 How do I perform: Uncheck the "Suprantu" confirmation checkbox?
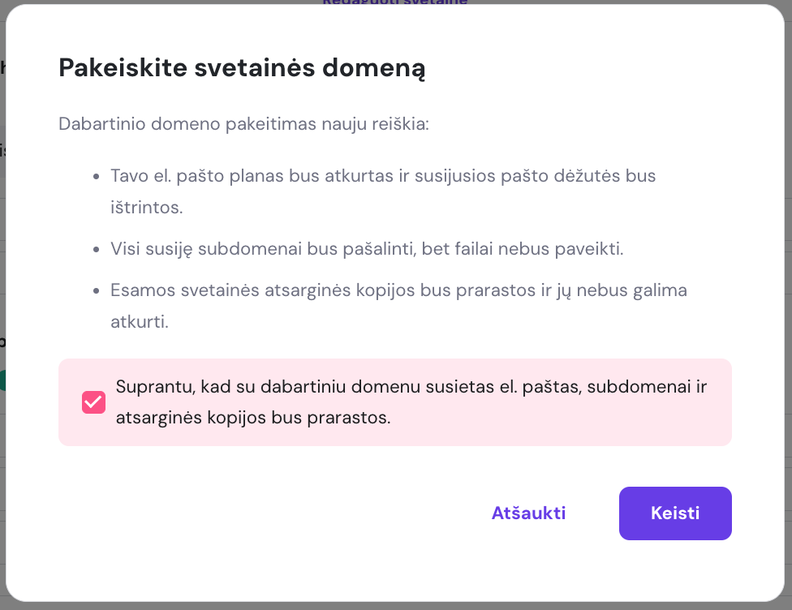click(x=93, y=402)
